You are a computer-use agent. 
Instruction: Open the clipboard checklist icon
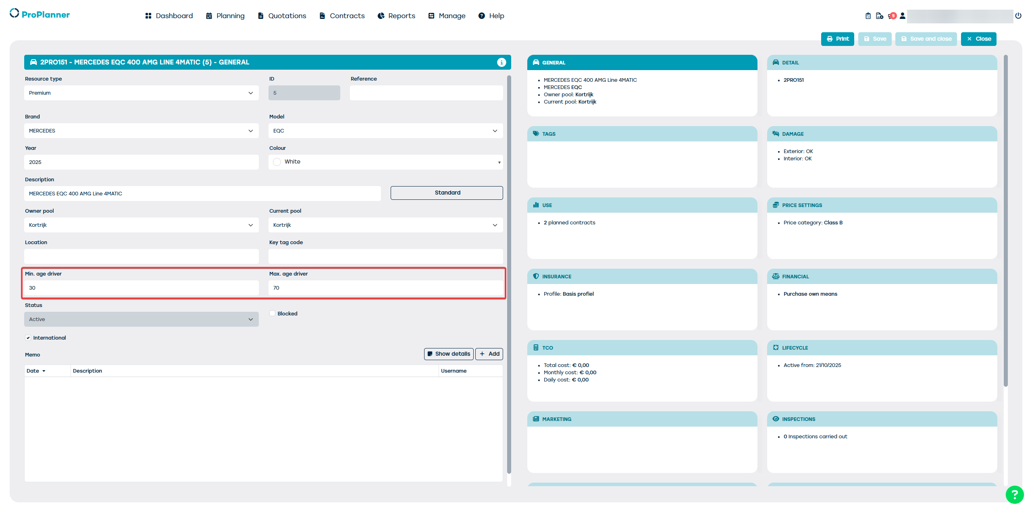point(868,16)
